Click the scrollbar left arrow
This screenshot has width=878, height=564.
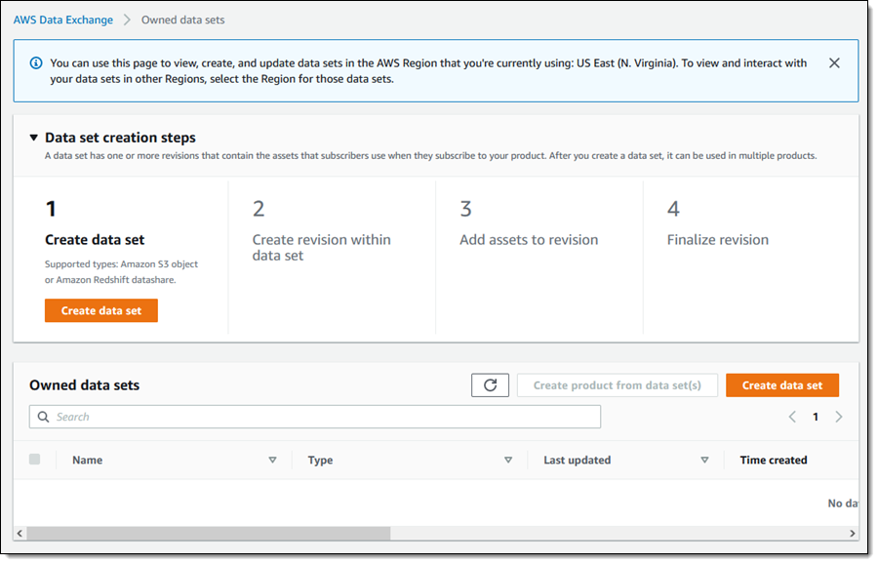[x=20, y=533]
